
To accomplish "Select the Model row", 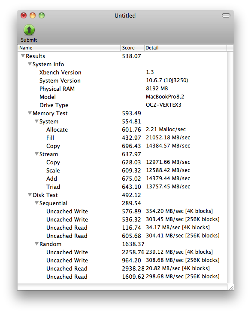I will pos(122,97).
